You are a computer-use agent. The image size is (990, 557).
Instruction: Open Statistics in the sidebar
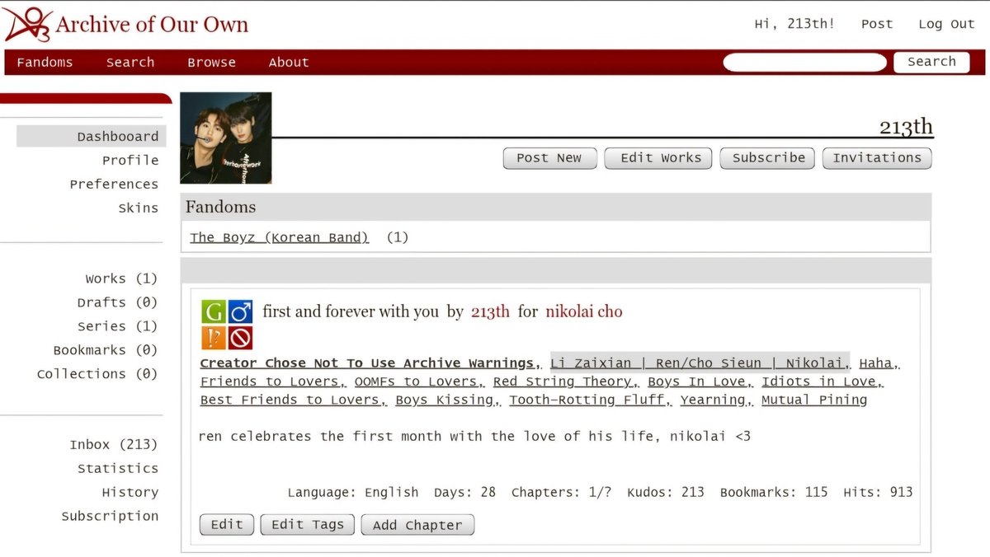pyautogui.click(x=118, y=469)
